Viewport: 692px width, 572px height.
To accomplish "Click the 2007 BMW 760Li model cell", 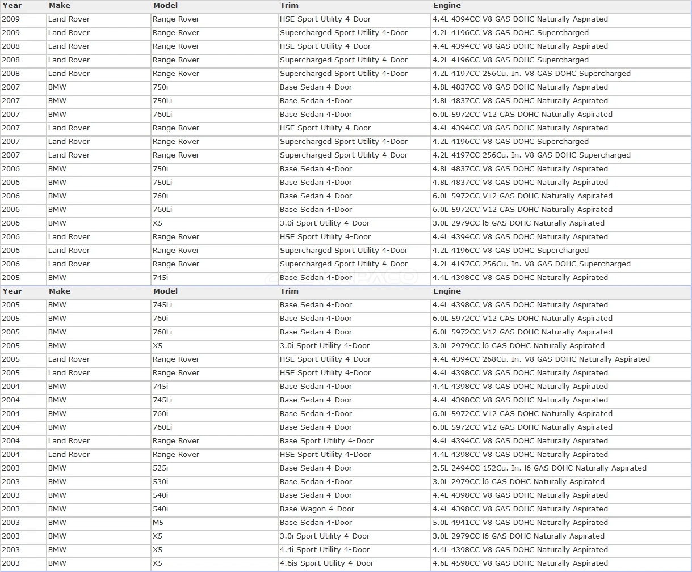I will (x=214, y=115).
